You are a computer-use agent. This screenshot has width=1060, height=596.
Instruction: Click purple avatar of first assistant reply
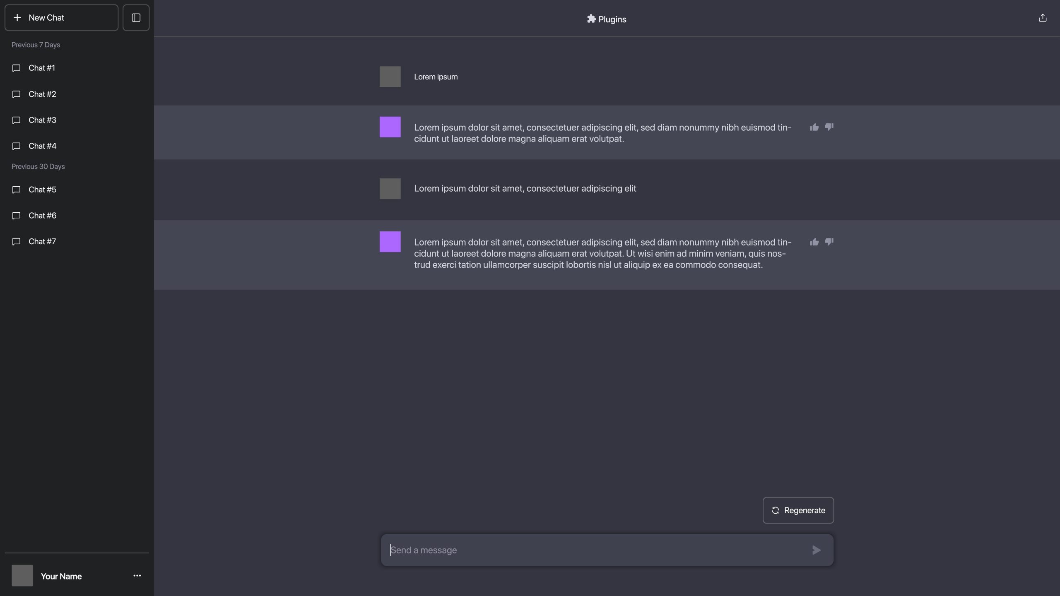coord(390,127)
